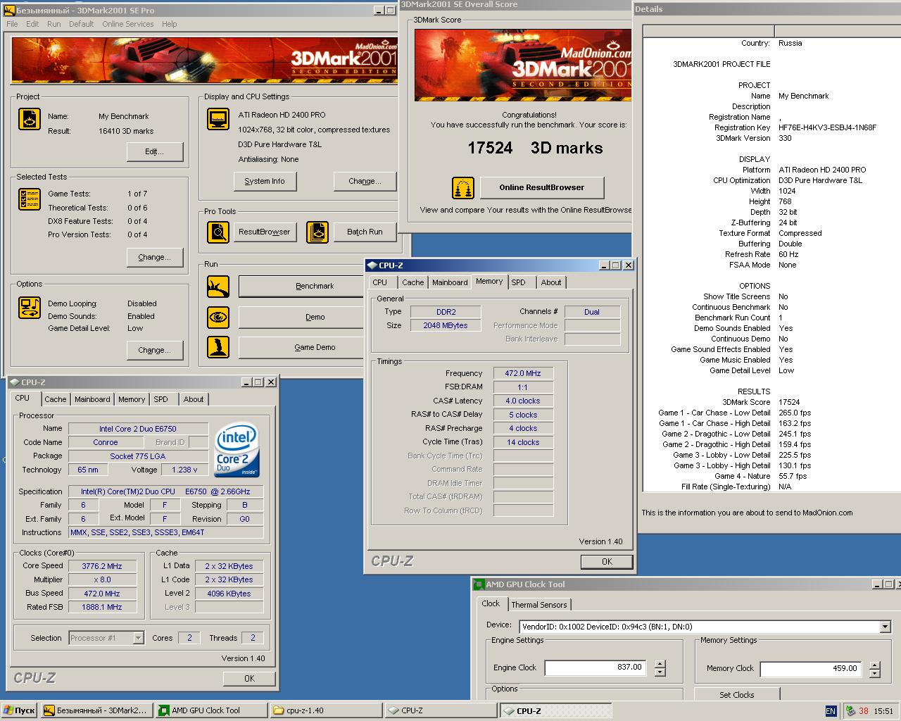Click the 17524 3D marks score text

(536, 148)
